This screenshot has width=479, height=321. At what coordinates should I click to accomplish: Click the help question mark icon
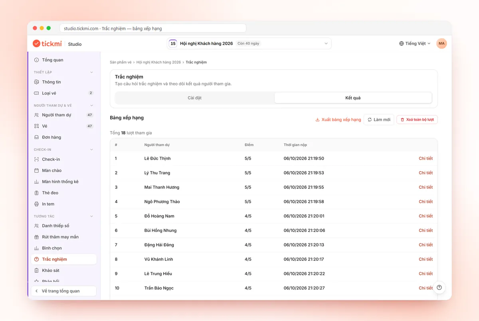439,288
